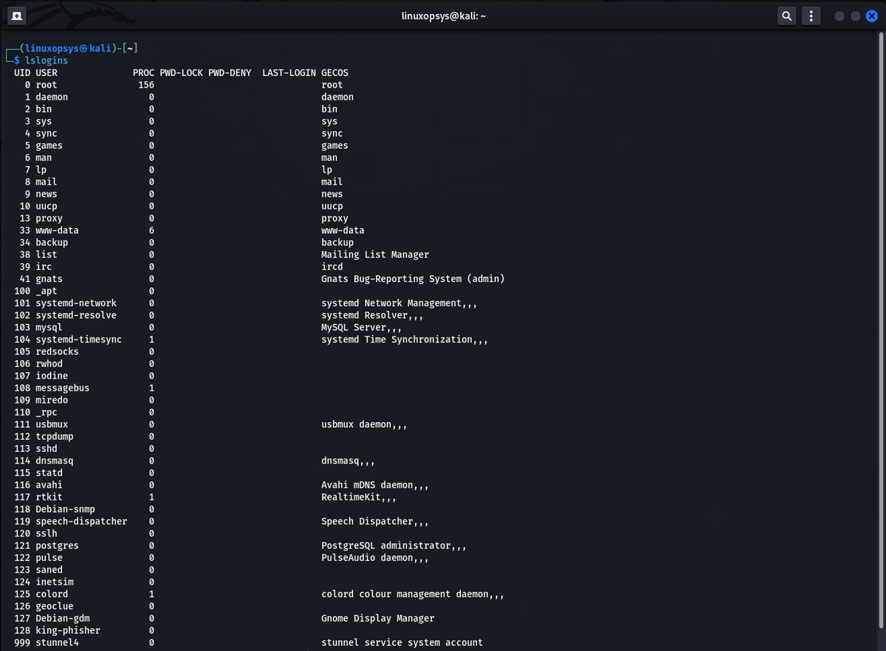Screen dimensions: 886x651
Task: Click the GECOS column header
Action: coord(334,73)
